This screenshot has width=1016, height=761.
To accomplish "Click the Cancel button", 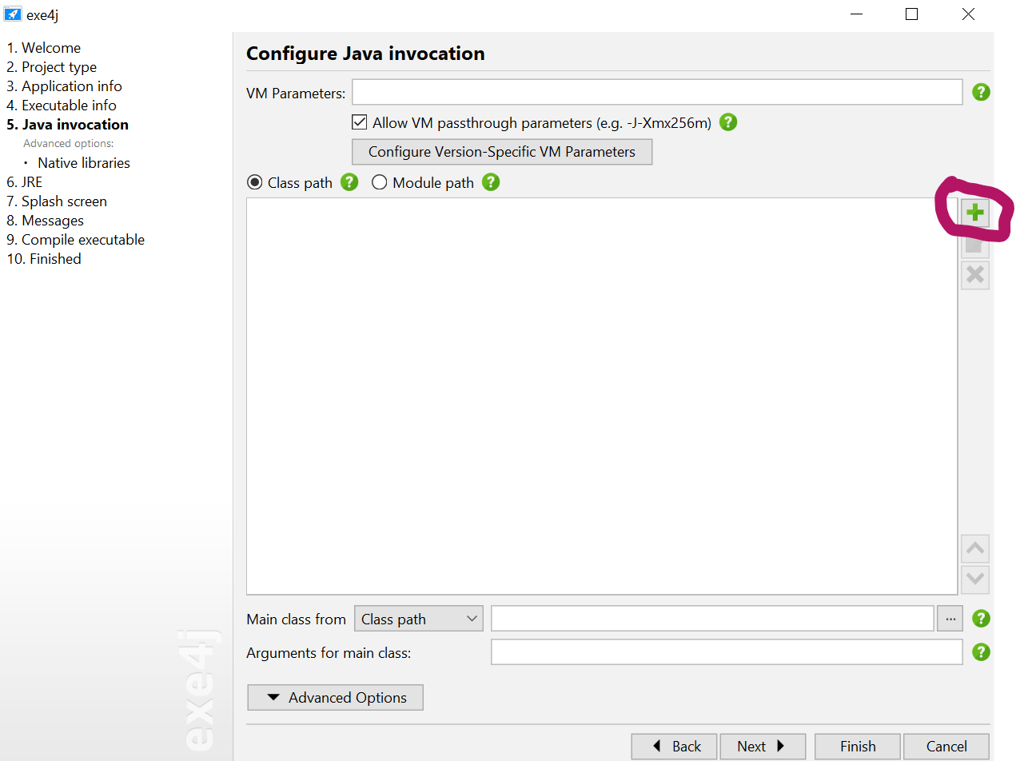I will click(x=946, y=747).
